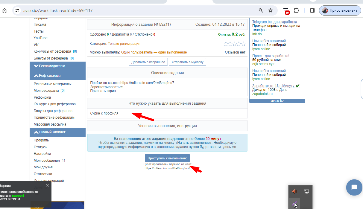Click the Описание задания header
363x209 pixels.
click(167, 73)
